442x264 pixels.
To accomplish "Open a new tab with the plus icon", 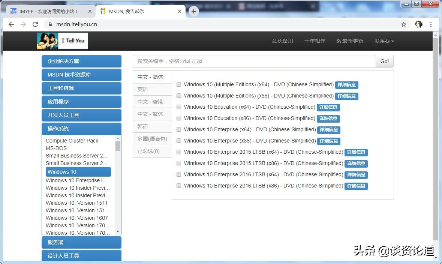I will coord(193,11).
